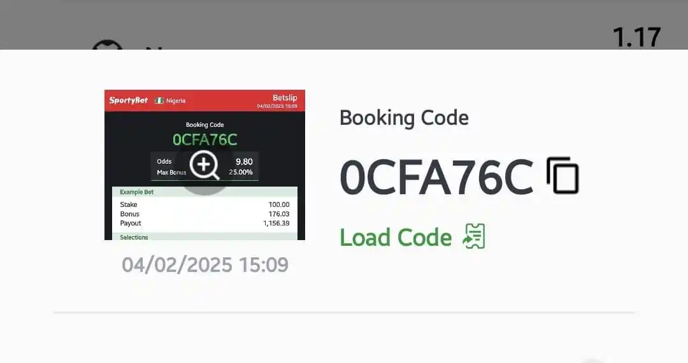Click the Example Bet section header
This screenshot has height=363, width=688.
coord(137,192)
